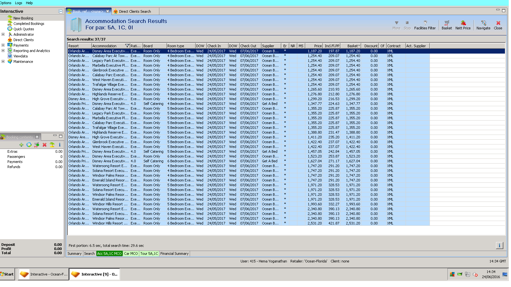
Task: Click red X delete in Booking contents
Action: point(44,145)
